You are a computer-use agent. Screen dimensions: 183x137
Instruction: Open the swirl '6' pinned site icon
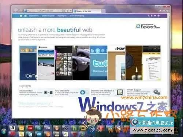tap(66, 128)
